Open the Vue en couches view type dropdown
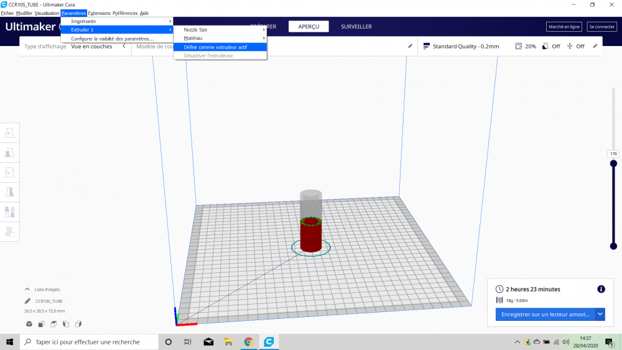Viewport: 622px width, 350px height. pos(91,46)
